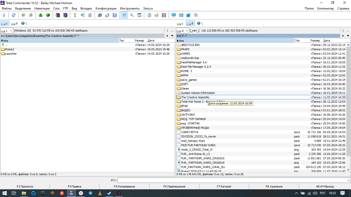Open VLC cone icon in taskbar
The width and height of the screenshot is (351, 197).
100,193
